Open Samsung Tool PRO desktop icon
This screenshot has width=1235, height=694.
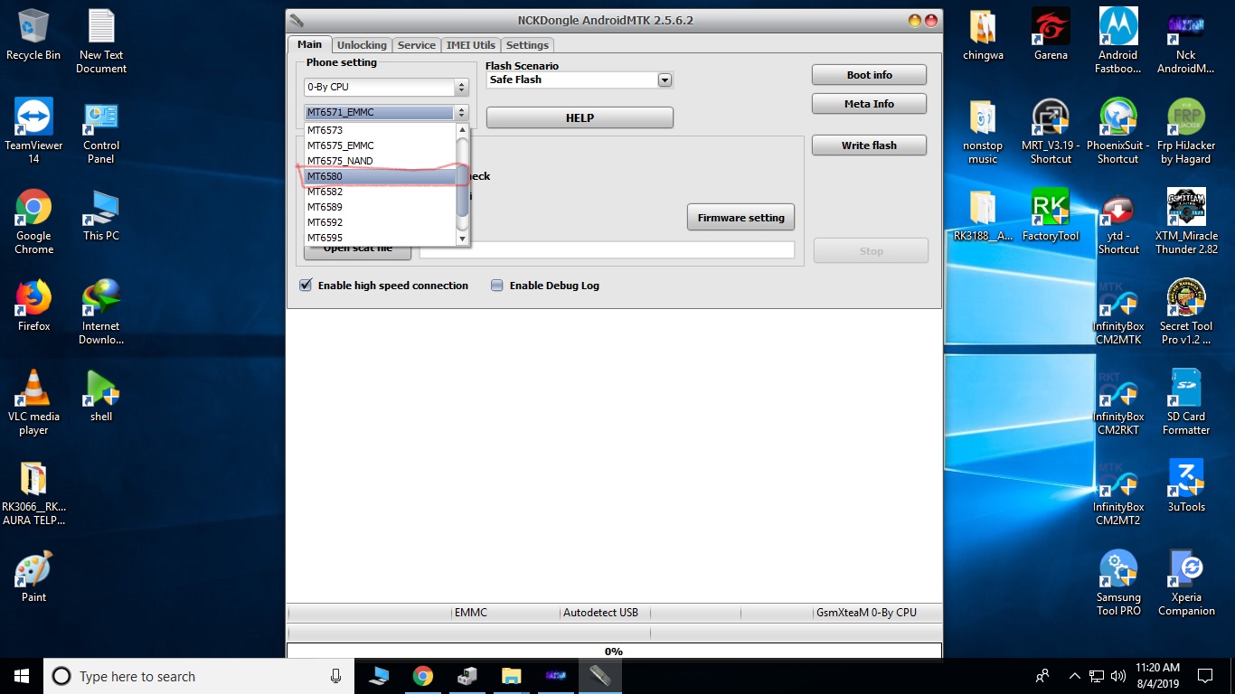1118,583
